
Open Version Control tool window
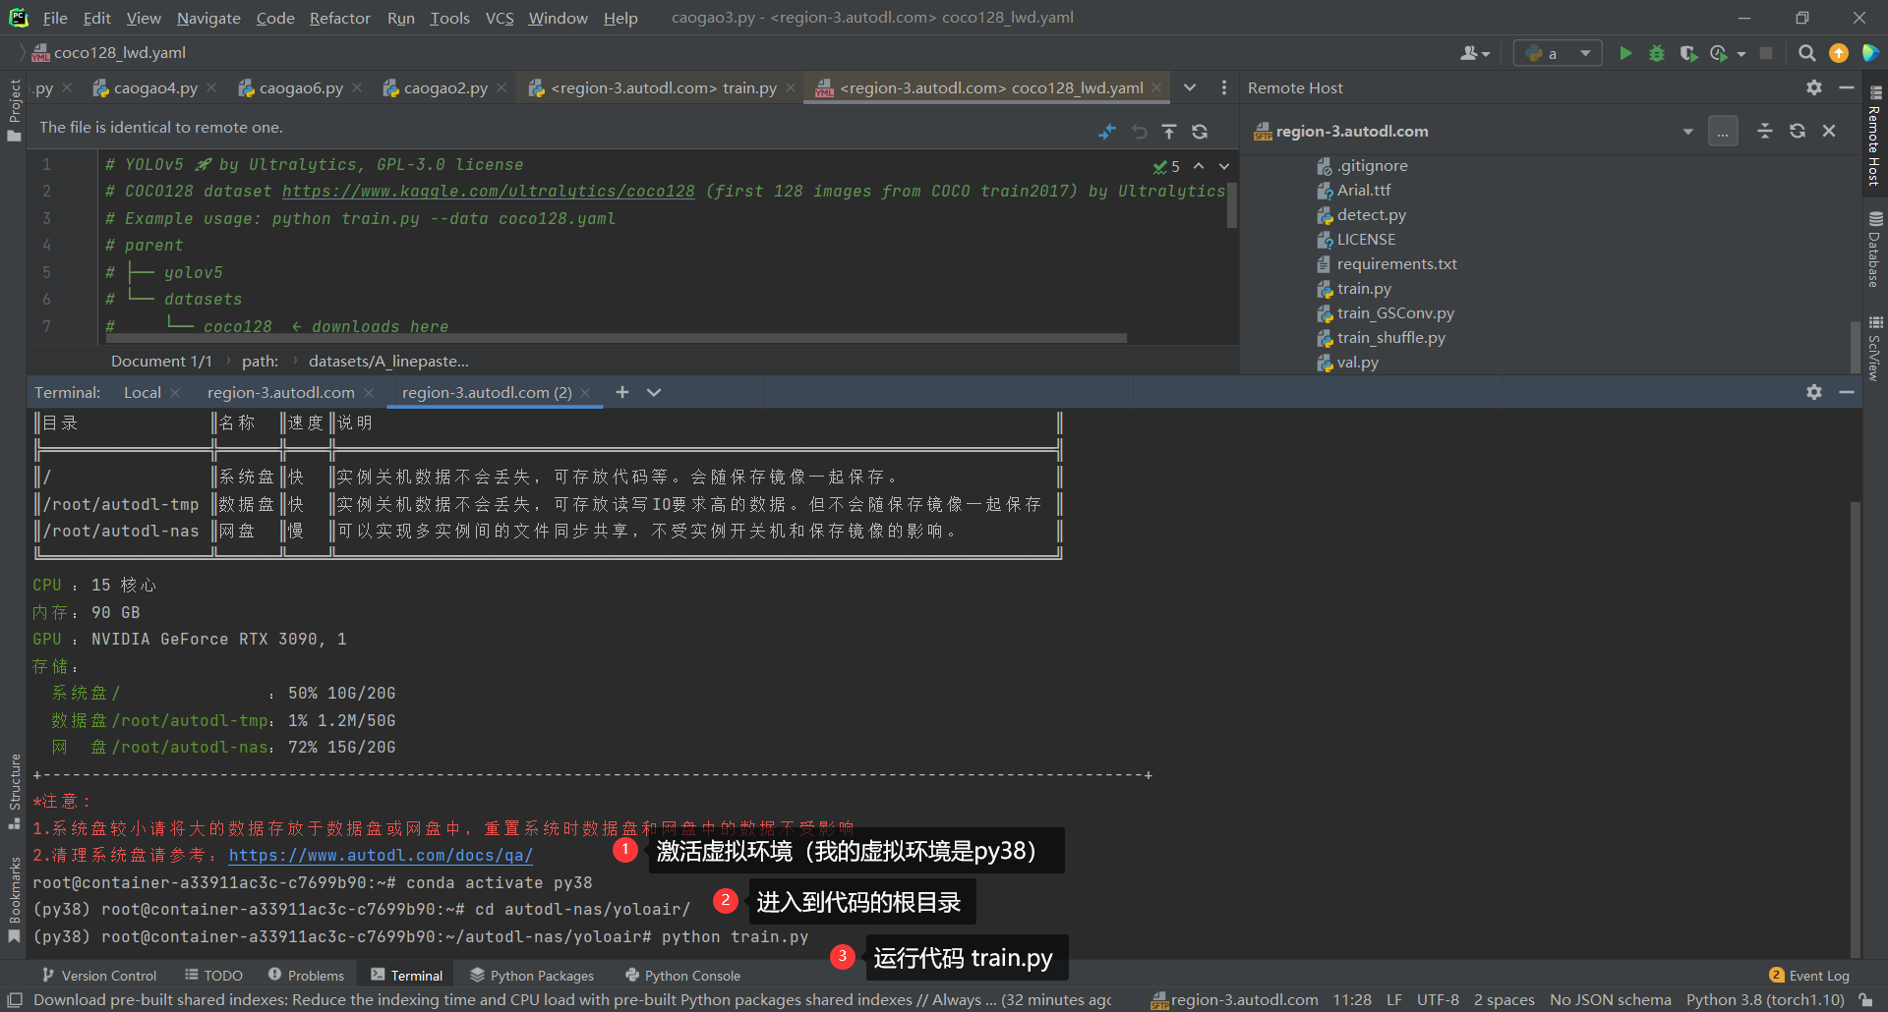pyautogui.click(x=98, y=976)
